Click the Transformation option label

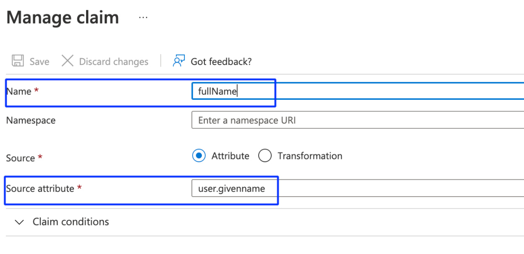[x=310, y=156]
